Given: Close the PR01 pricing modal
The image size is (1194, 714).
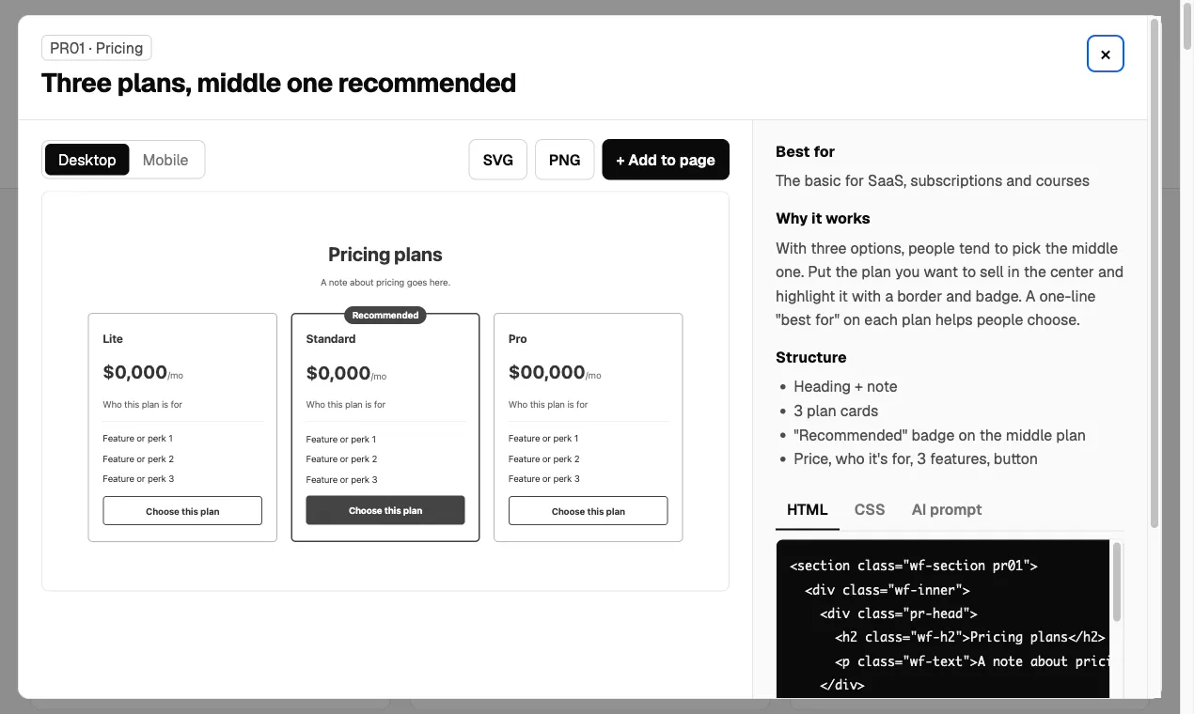Looking at the screenshot, I should coord(1106,54).
